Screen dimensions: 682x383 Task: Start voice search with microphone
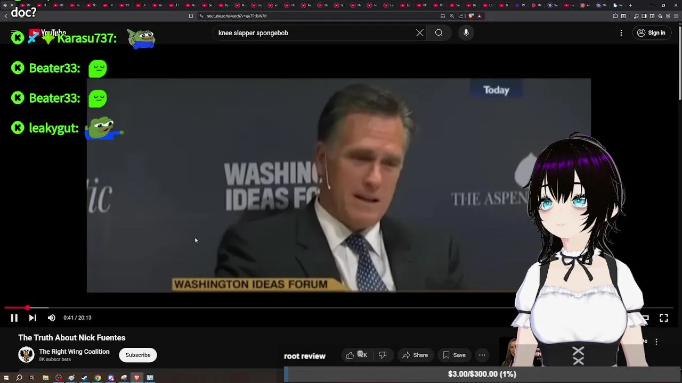coord(466,33)
